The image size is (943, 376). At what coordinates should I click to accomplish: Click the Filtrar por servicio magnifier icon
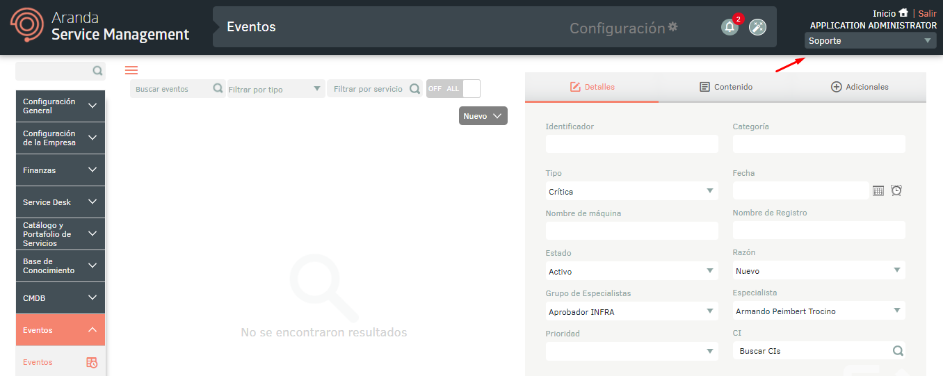[414, 89]
